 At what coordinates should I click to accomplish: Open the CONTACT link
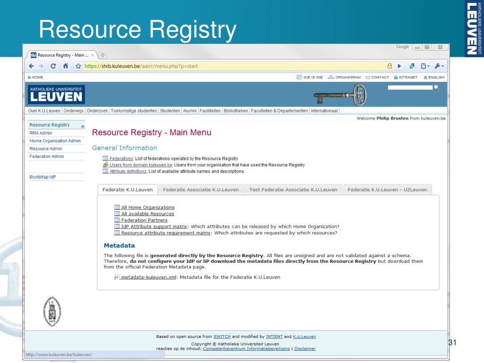coord(377,77)
